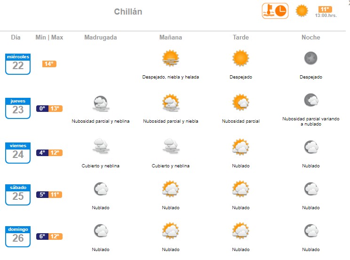This screenshot has height=260, width=350.
Task: Click Thursday's early-morning partly cloudy mist icon
Action: pos(101,102)
